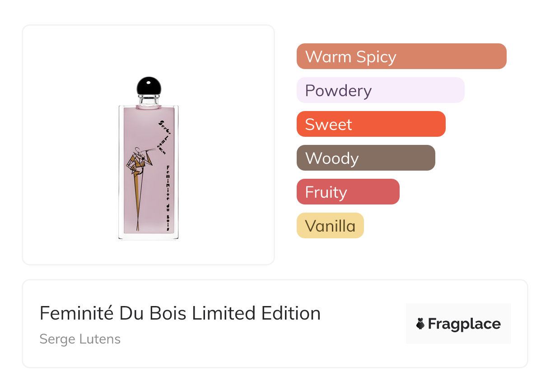Click the clear glass neck of the bottle
This screenshot has height=390, width=550.
(x=149, y=100)
